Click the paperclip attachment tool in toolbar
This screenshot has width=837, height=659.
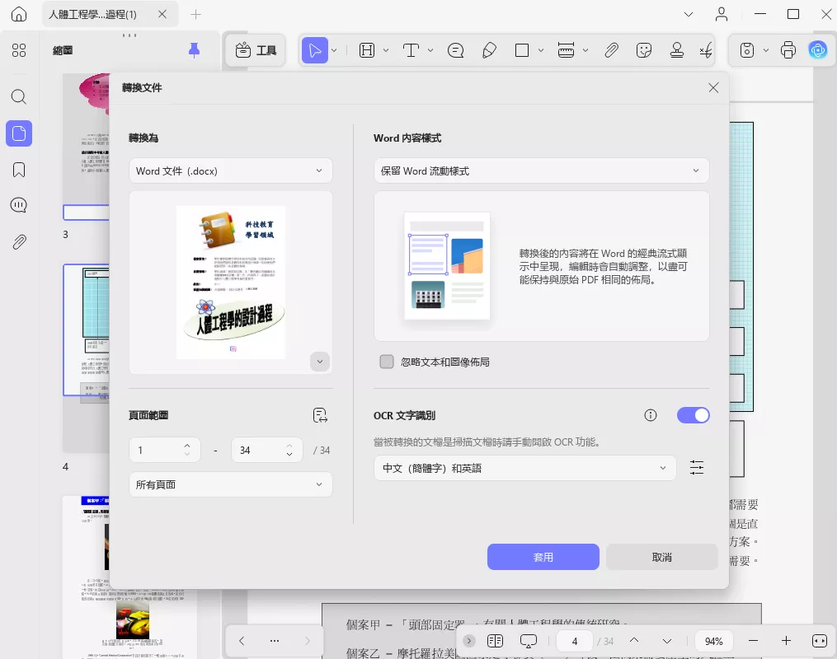611,50
